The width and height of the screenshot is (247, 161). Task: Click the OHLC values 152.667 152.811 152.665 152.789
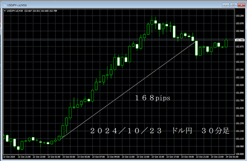pos(41,11)
